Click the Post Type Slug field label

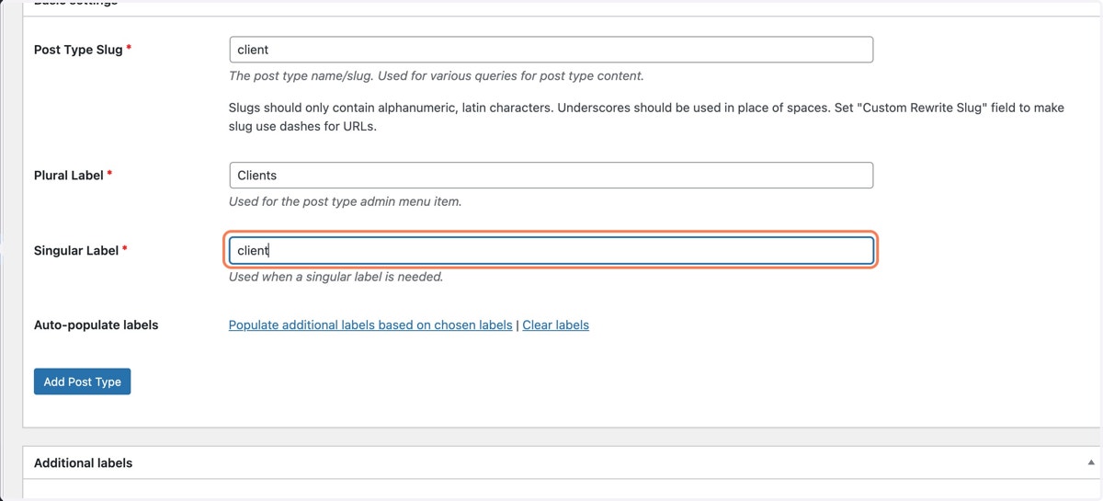pos(78,50)
